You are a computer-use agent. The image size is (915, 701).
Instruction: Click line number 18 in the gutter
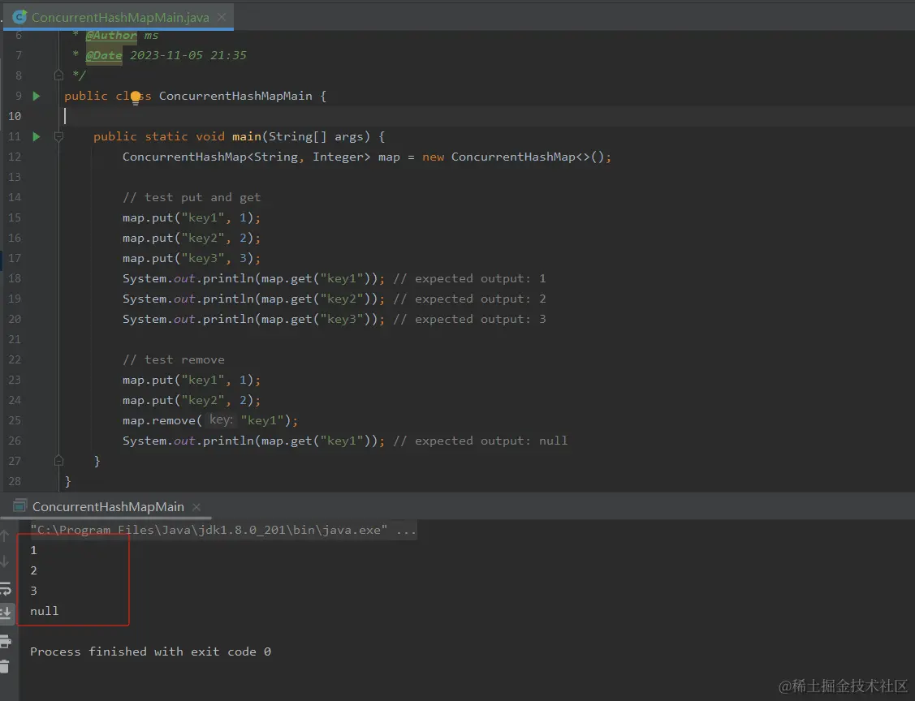pos(15,278)
